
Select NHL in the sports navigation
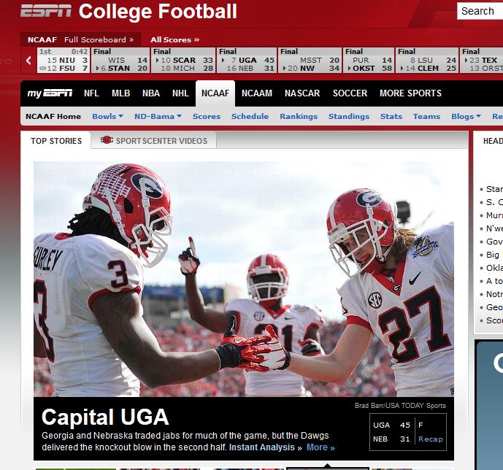coord(180,93)
